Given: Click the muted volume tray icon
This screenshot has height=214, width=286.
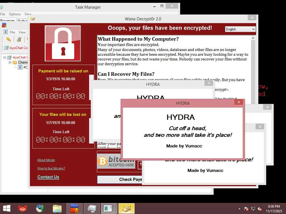Looking at the screenshot, I should [260, 209].
